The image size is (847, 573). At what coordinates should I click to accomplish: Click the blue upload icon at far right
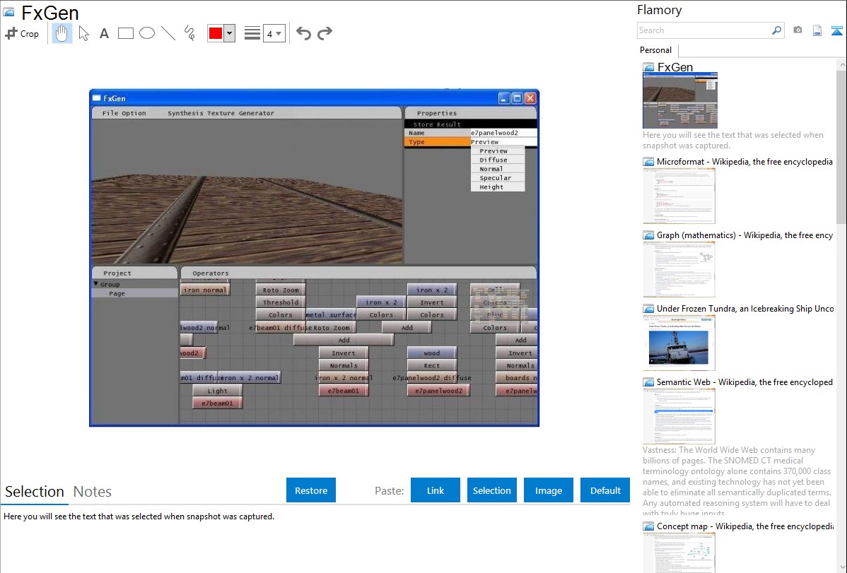point(836,30)
